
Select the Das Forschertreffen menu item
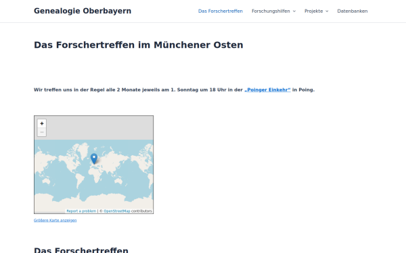(221, 11)
